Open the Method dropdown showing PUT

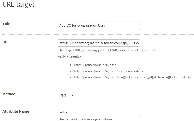tap(66, 95)
